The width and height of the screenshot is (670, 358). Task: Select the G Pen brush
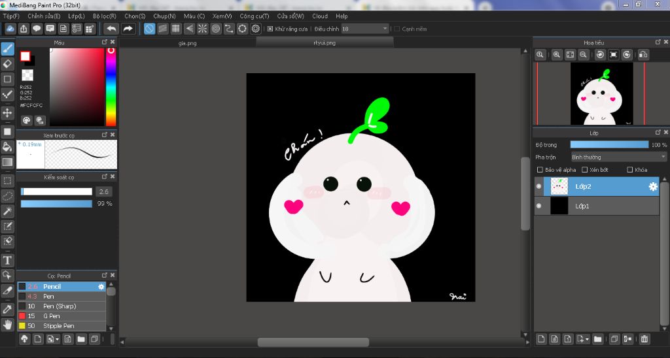pyautogui.click(x=62, y=316)
